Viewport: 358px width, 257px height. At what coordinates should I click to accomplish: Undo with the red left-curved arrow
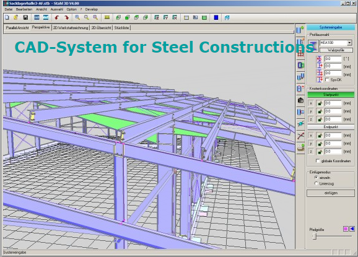[x=57, y=17]
